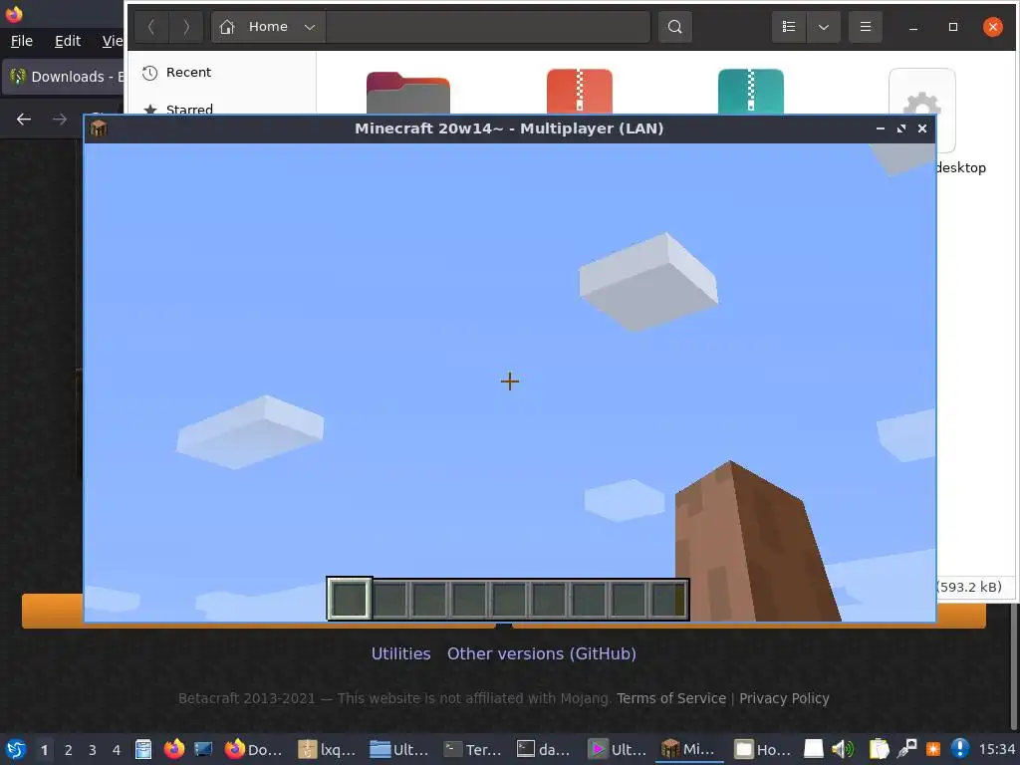Open the LXQt start menu
The width and height of the screenshot is (1020, 765).
[16, 749]
